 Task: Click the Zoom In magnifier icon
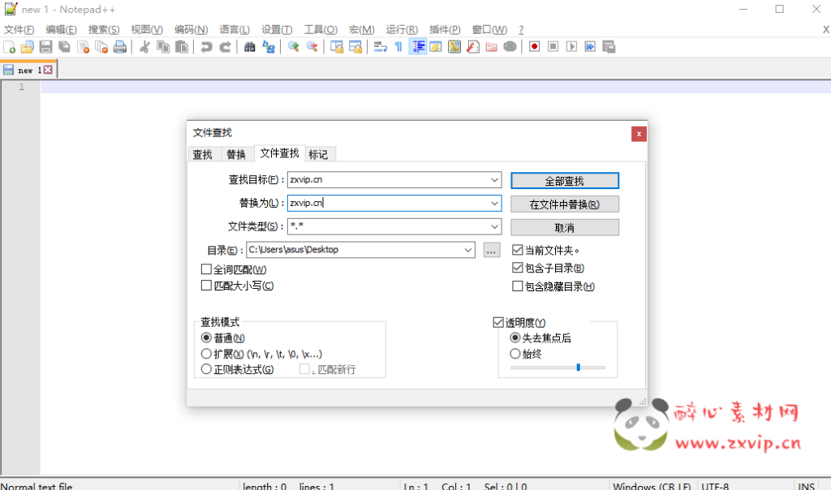click(x=295, y=47)
